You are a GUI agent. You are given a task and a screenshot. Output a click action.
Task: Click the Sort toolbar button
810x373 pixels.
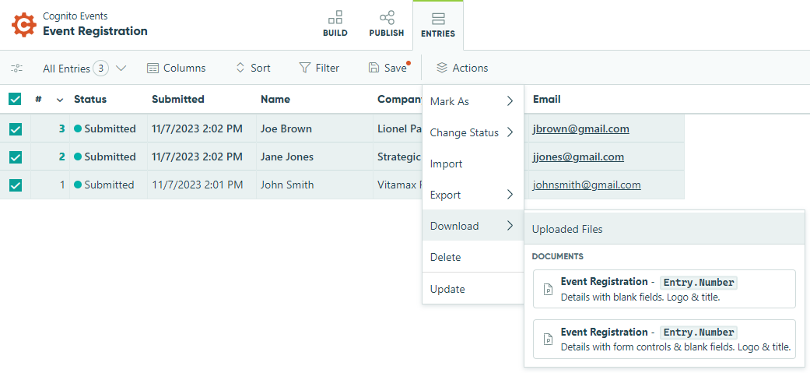pos(253,69)
